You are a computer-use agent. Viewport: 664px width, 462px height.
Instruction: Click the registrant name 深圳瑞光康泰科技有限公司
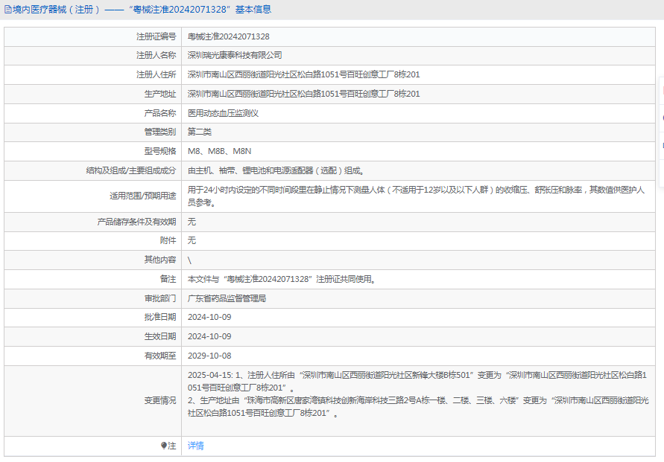pos(235,55)
